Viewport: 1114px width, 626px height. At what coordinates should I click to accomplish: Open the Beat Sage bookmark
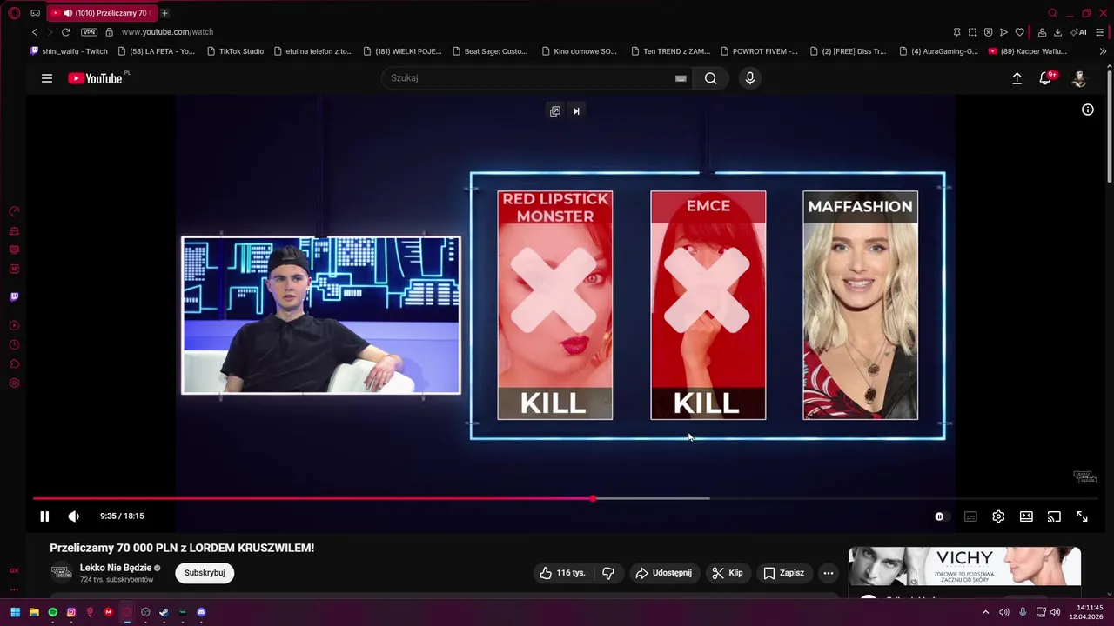489,51
